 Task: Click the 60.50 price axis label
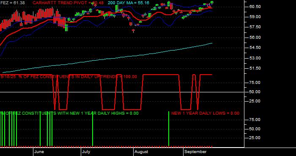255,7
